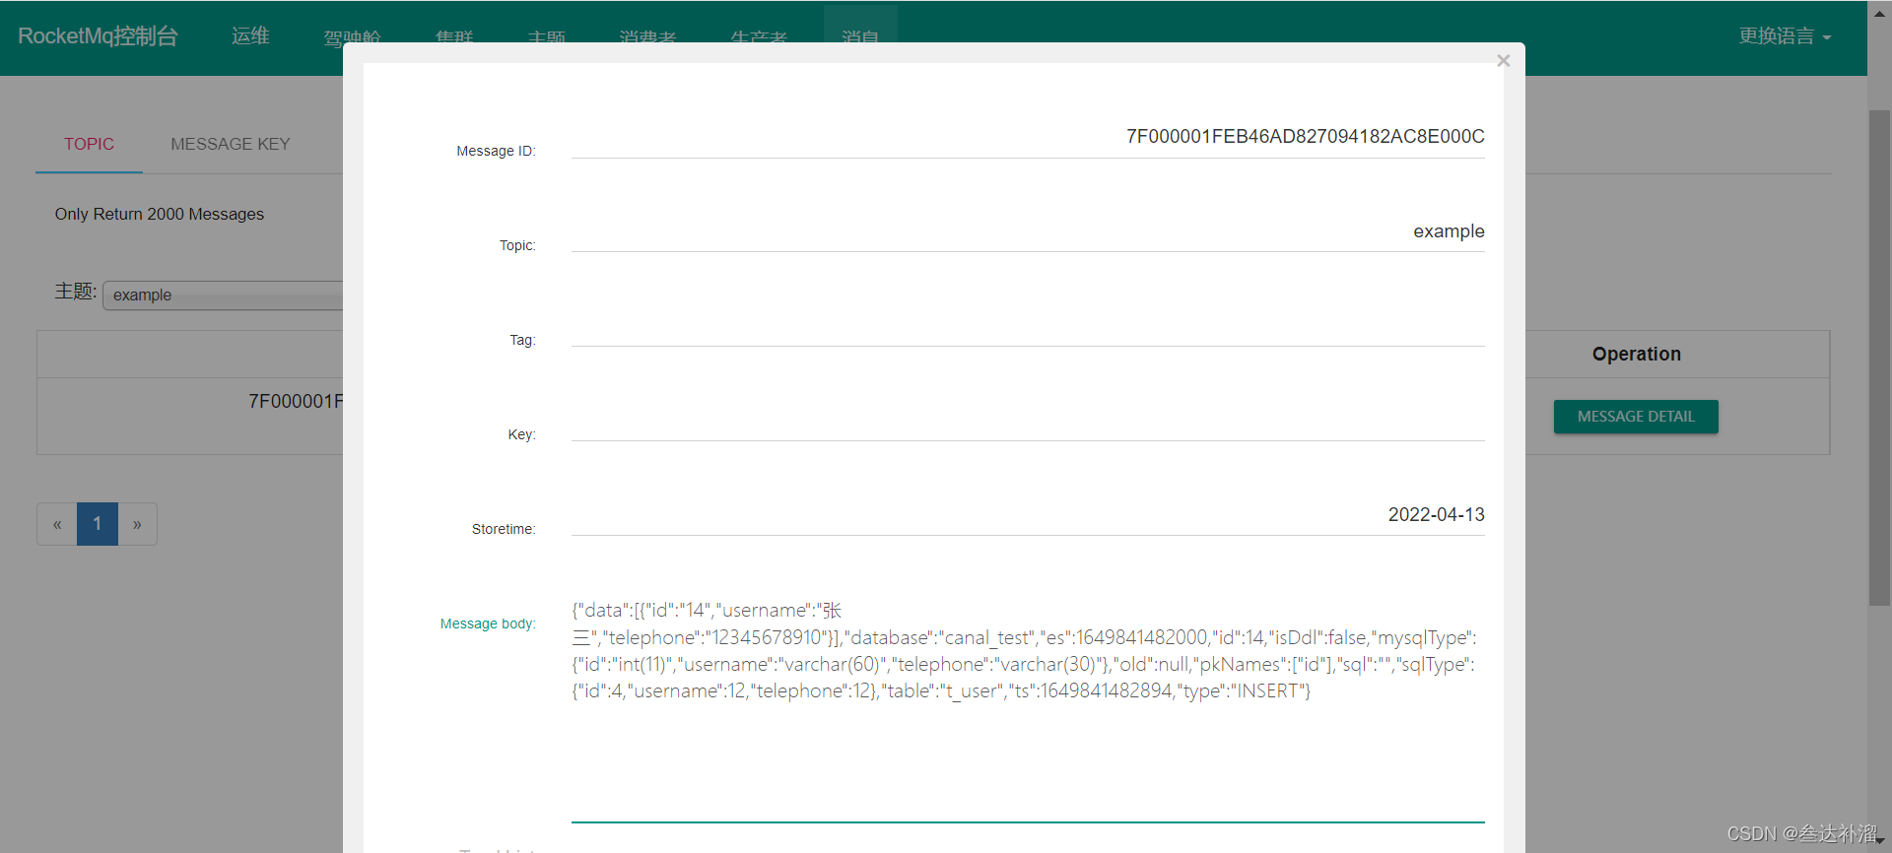This screenshot has height=853, width=1892.
Task: Open the 主题 topic selector showing example
Action: click(x=223, y=295)
